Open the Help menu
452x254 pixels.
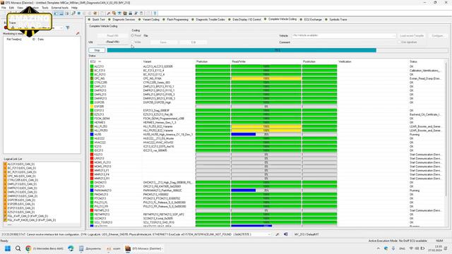click(74, 8)
